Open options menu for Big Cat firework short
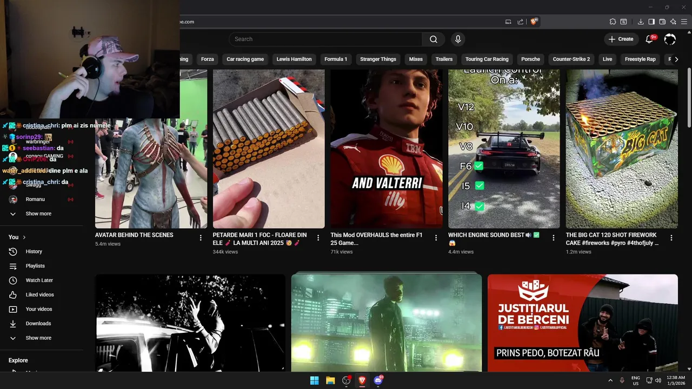 pos(671,238)
